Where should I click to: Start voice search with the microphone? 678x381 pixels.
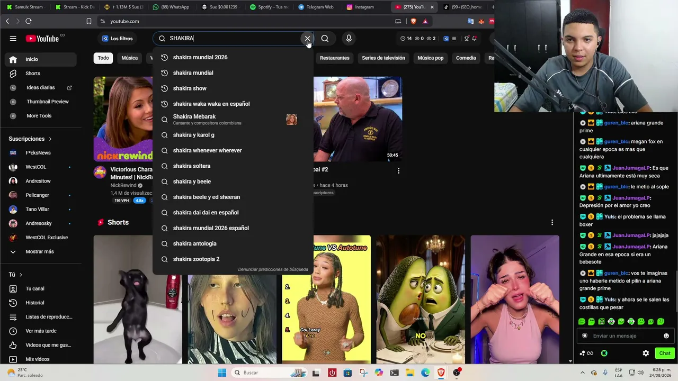pyautogui.click(x=349, y=38)
